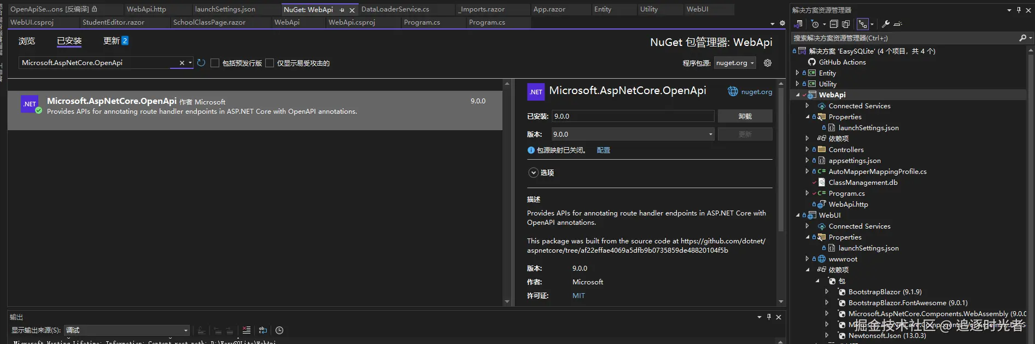
Task: Pin the Solution Explorer panel
Action: 1019,10
